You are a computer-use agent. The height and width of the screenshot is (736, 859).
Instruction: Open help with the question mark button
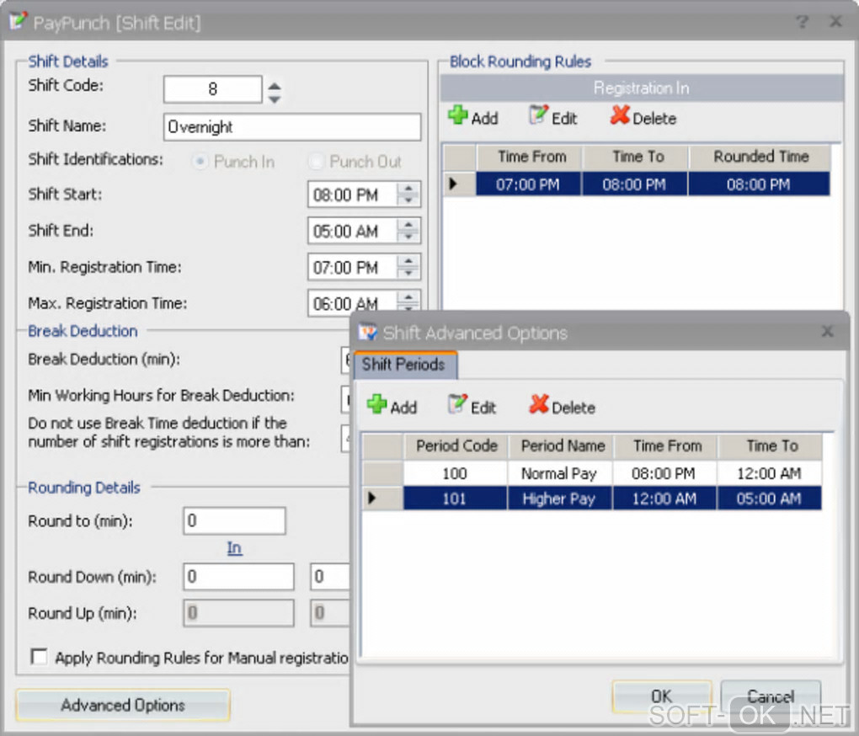point(802,22)
